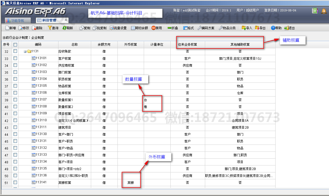The width and height of the screenshot is (329, 196).
Task: Click the 折叠 (Collapse) toolbar button
Action: tap(172, 28)
